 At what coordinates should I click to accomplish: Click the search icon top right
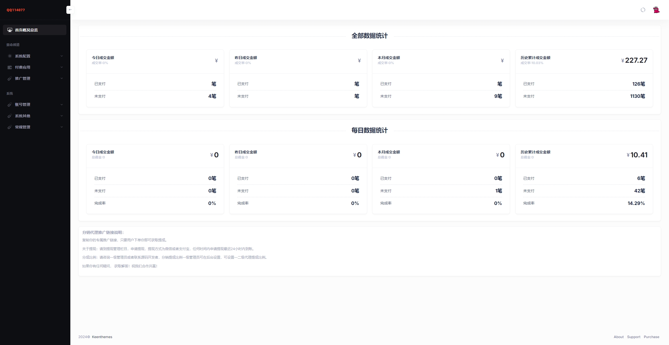pyautogui.click(x=643, y=10)
